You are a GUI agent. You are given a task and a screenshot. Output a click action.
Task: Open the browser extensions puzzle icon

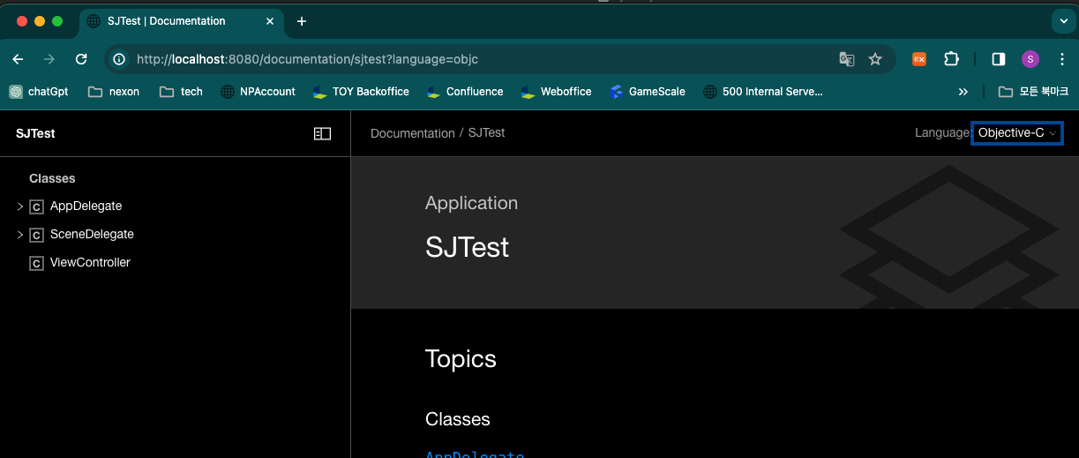tap(951, 59)
